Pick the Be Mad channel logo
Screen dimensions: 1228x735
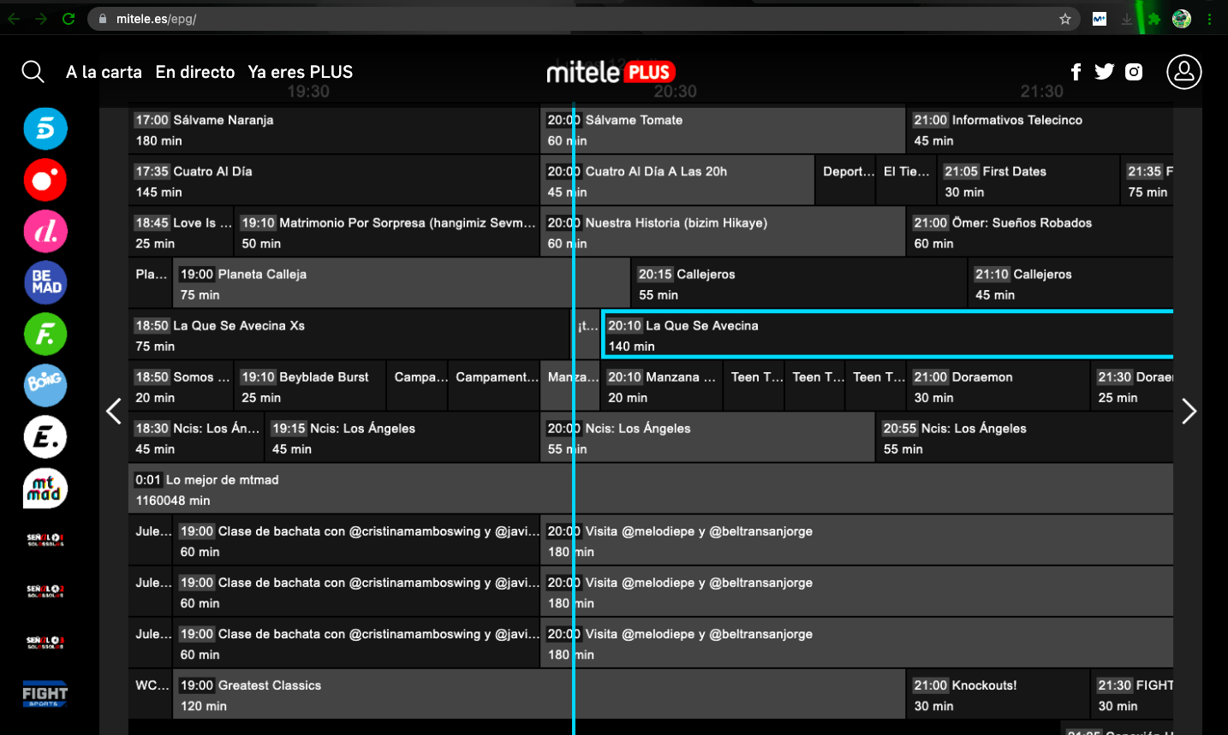pyautogui.click(x=45, y=283)
